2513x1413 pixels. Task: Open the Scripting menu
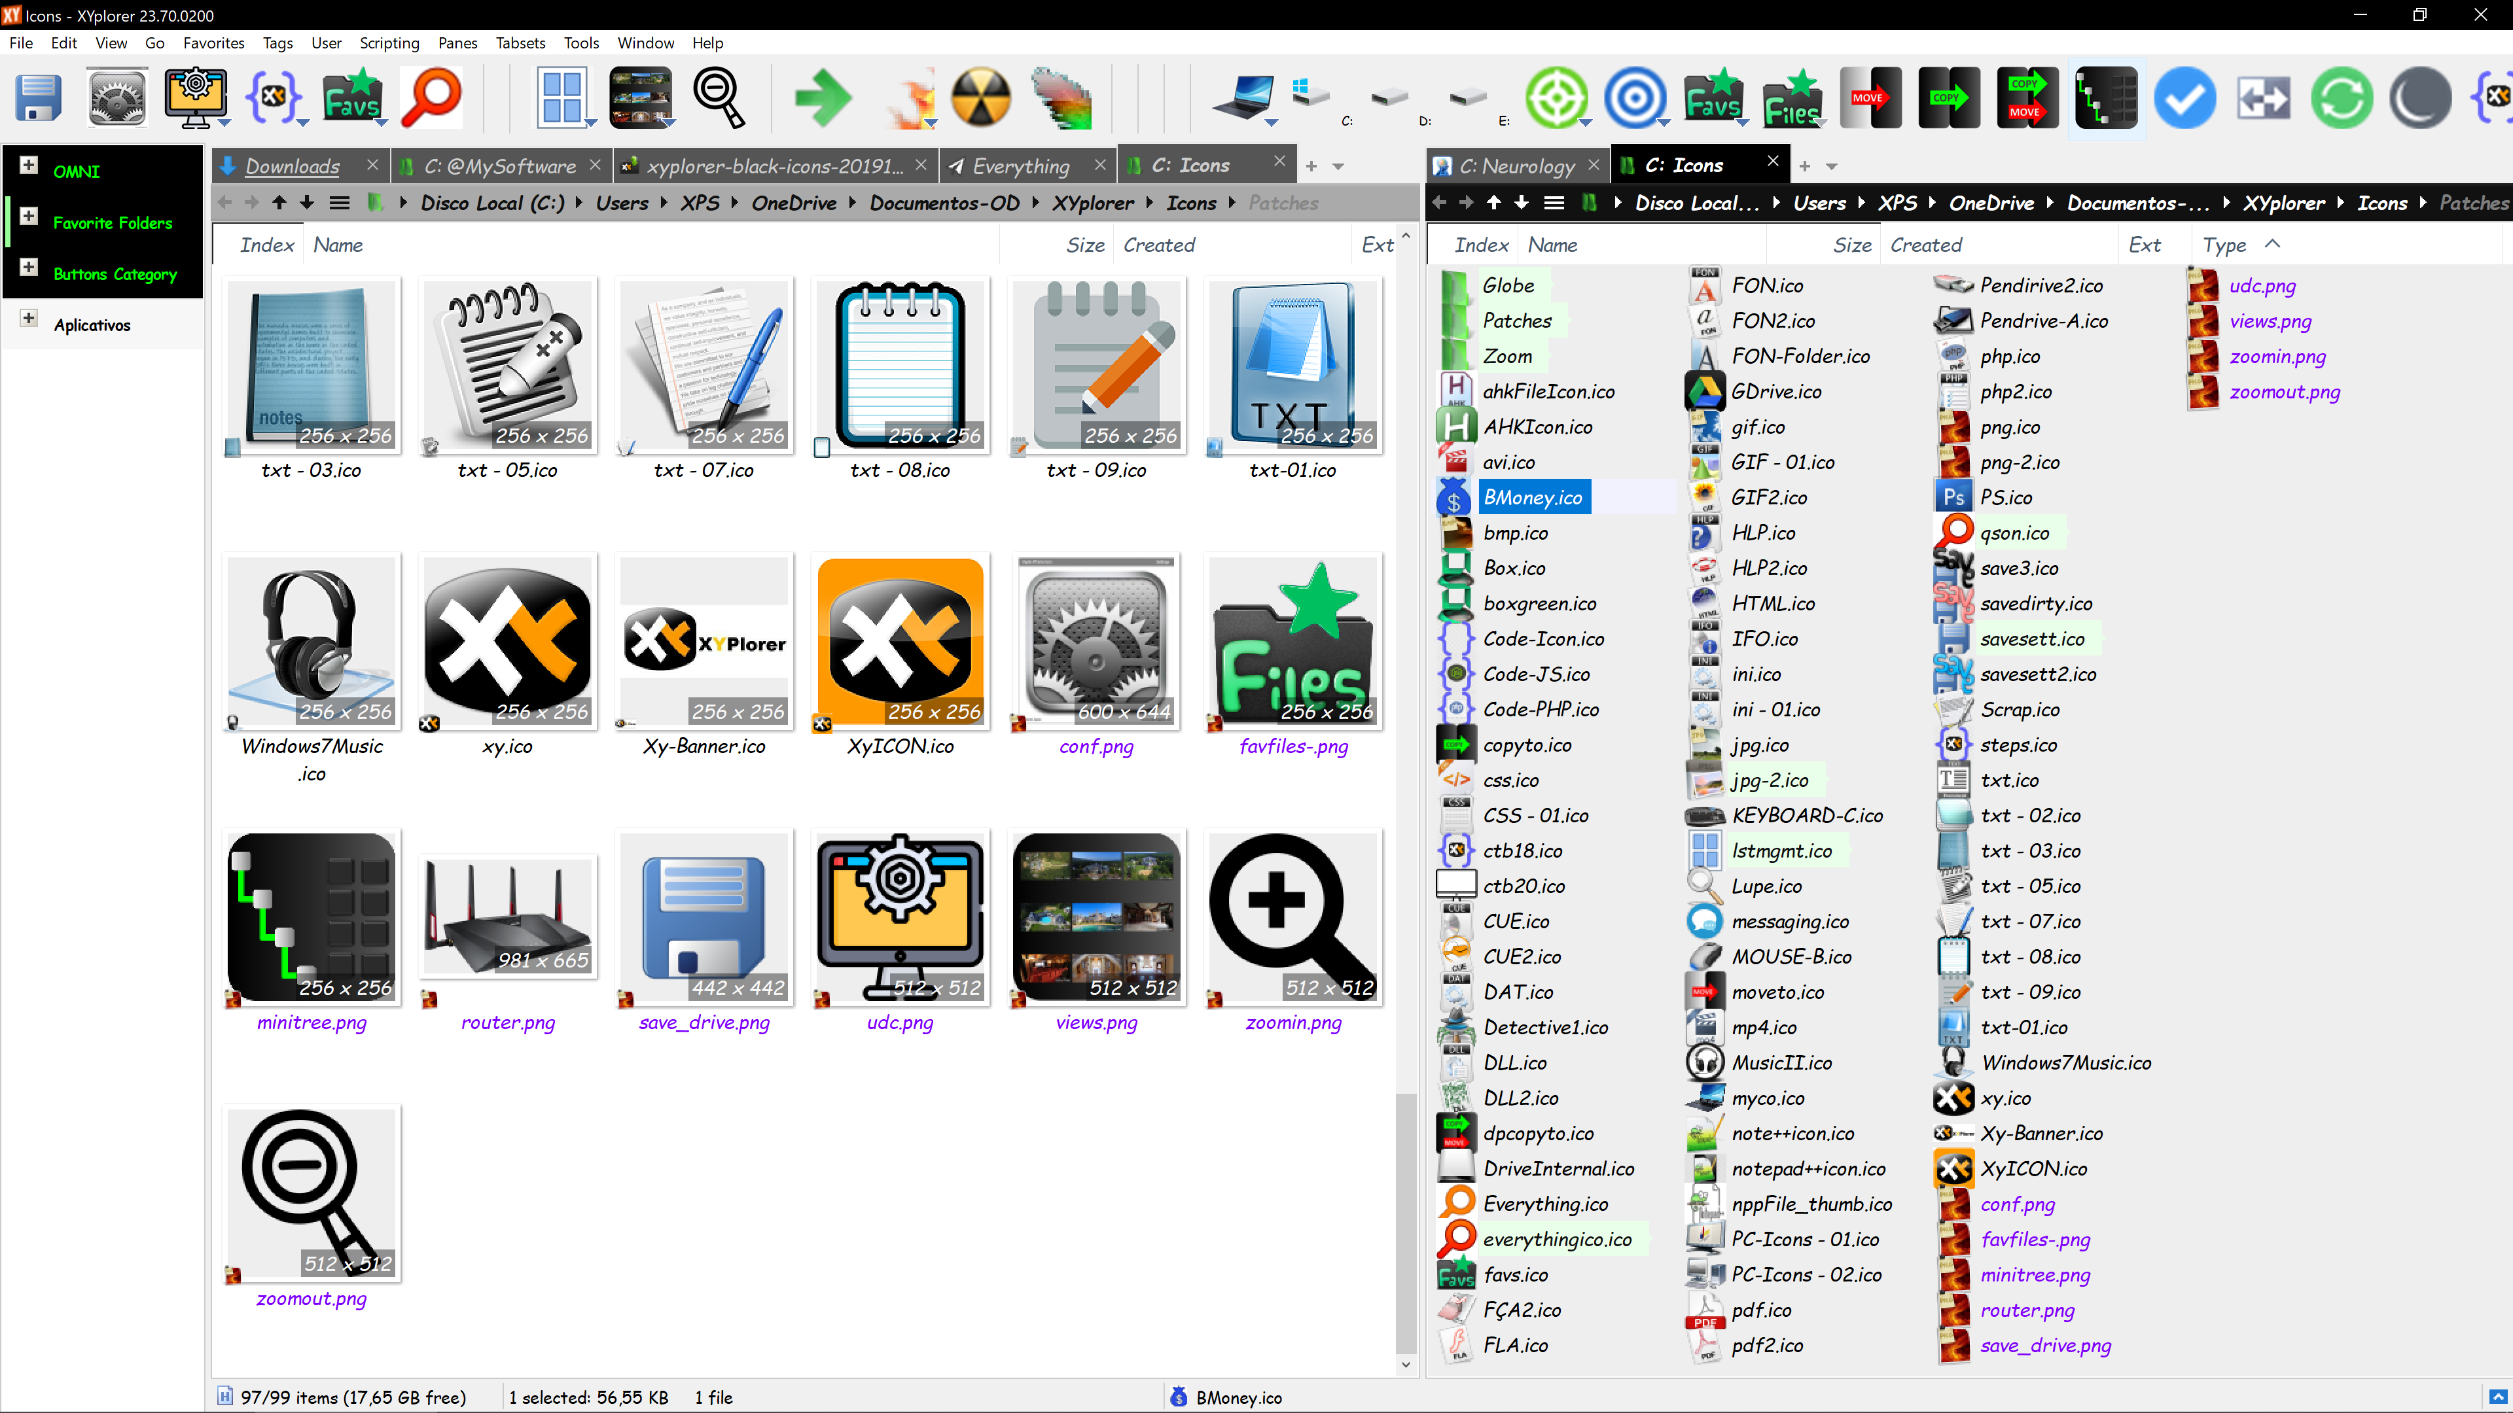[389, 43]
